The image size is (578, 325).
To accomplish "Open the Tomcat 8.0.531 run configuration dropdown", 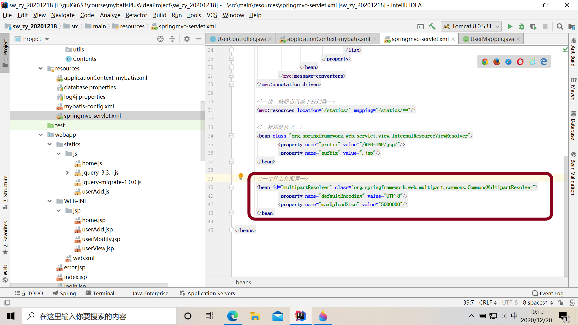I will [x=471, y=26].
